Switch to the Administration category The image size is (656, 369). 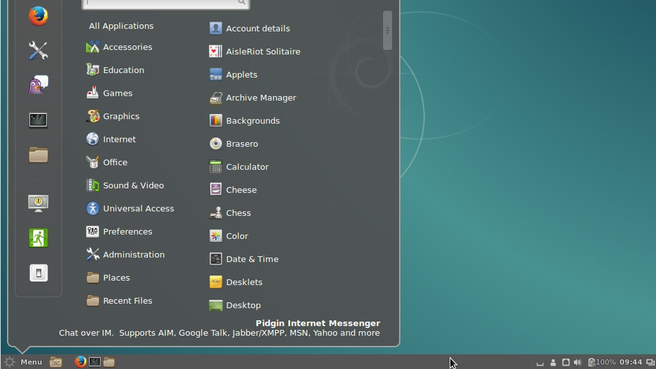coord(133,254)
